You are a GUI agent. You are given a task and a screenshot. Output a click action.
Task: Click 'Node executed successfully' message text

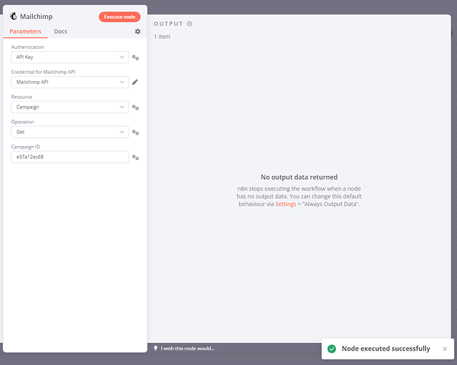386,349
